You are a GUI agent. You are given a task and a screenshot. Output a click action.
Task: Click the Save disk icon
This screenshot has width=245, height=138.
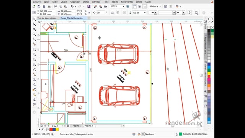click(x=44, y=7)
